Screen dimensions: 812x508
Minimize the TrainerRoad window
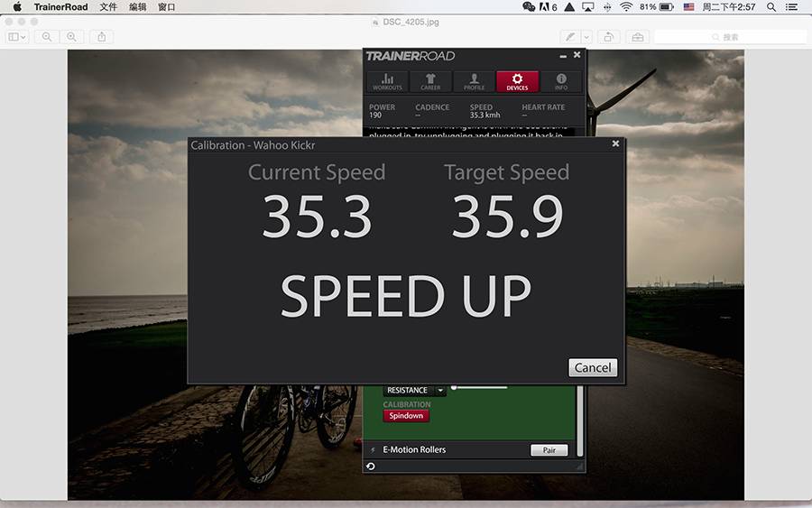click(563, 55)
